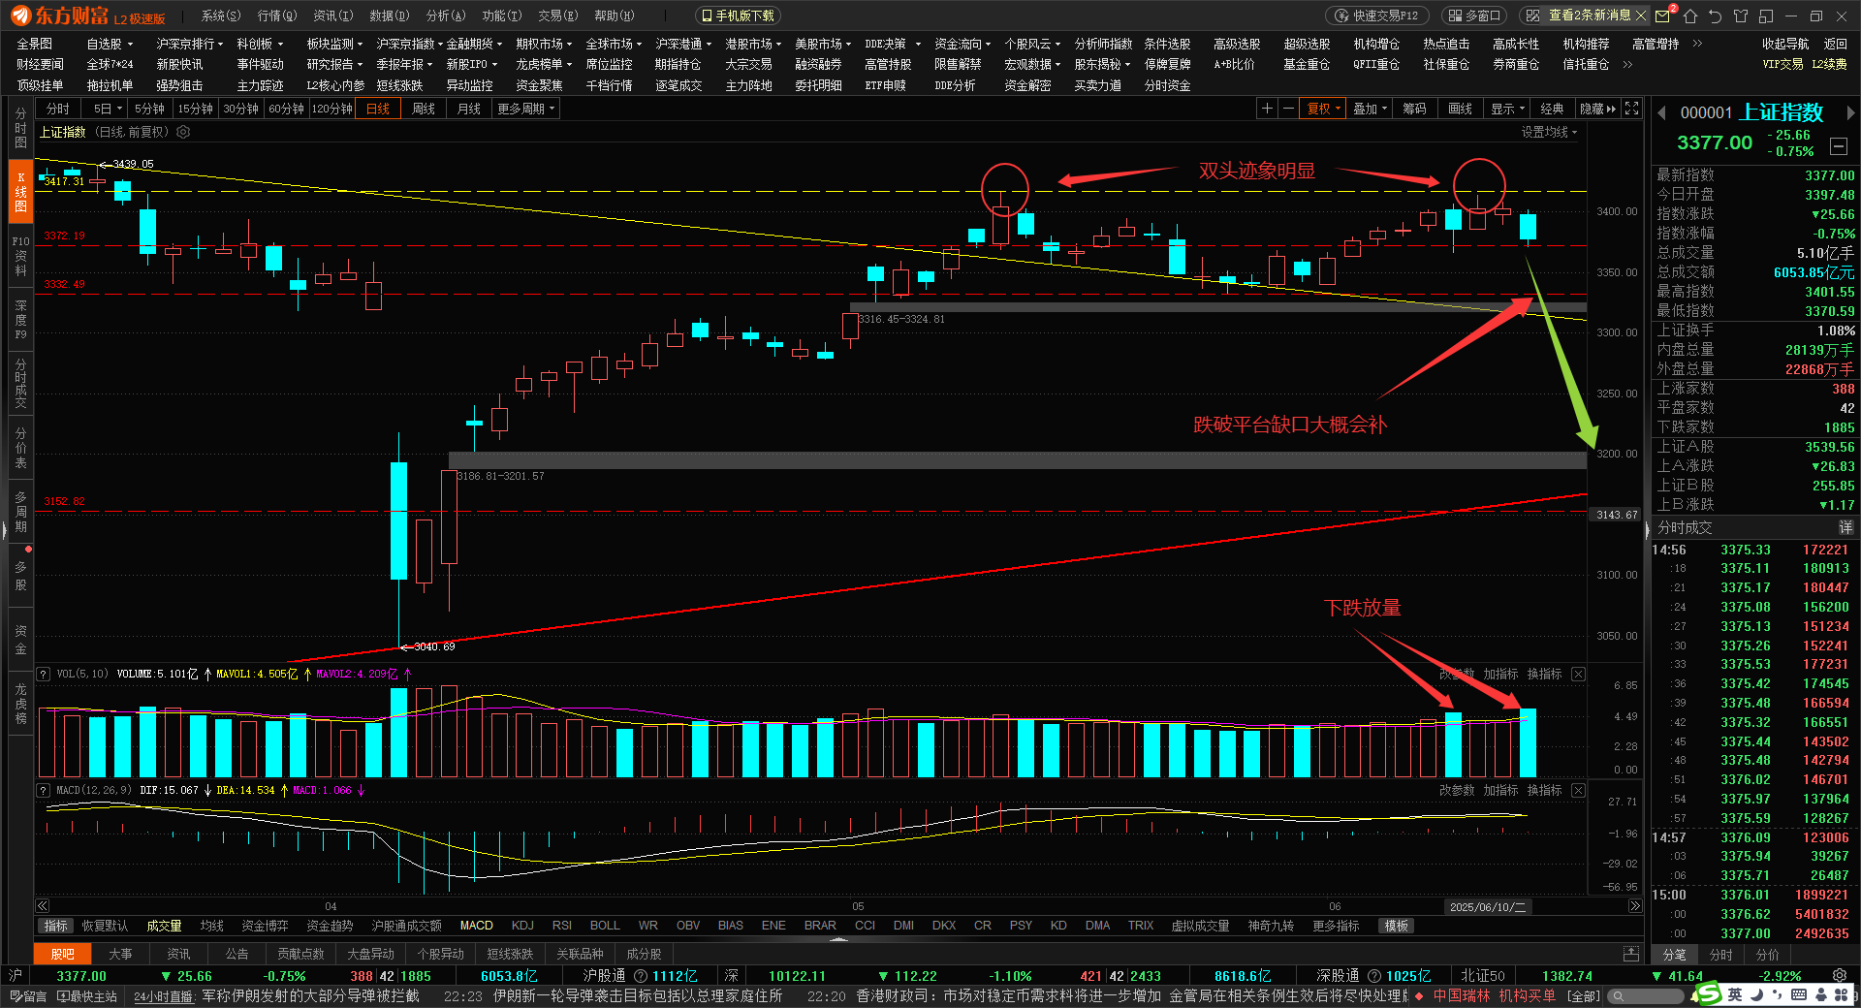Zoom in chart with the plus icon
The image size is (1861, 1008).
pos(1267,109)
